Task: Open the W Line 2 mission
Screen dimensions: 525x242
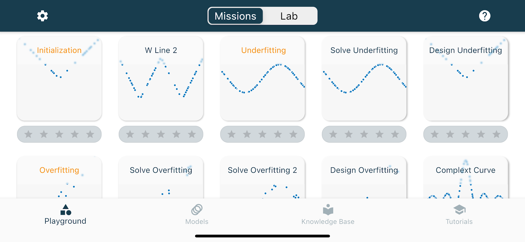Action: coord(161,78)
